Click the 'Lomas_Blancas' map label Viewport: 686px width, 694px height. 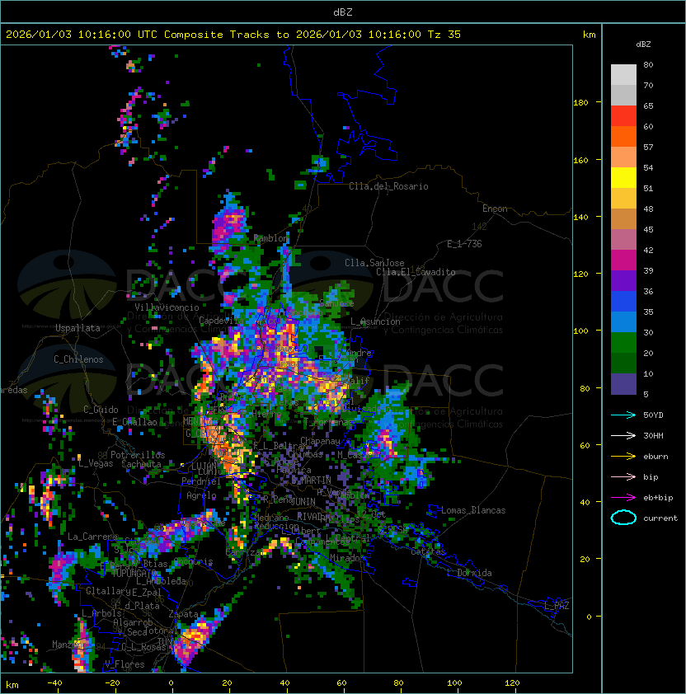point(473,510)
